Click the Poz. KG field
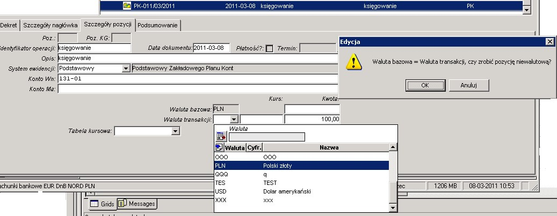The width and height of the screenshot is (557, 216). pyautogui.click(x=121, y=38)
